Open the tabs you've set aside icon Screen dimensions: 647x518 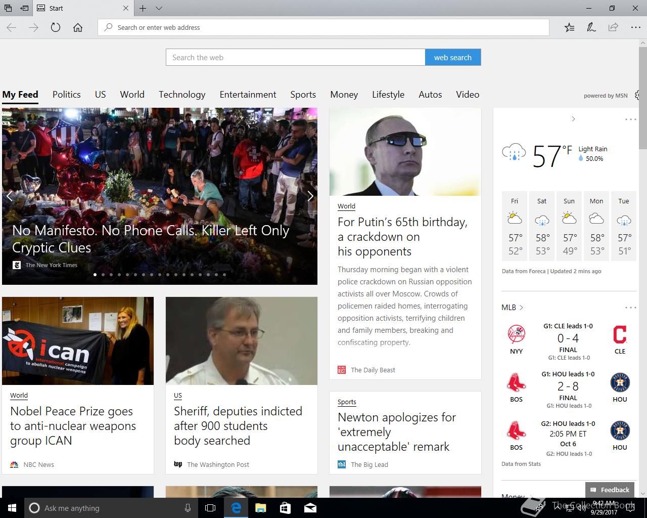(8, 8)
